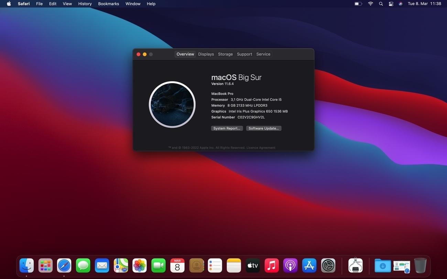Click the Version 11.6.4 text

click(x=222, y=84)
